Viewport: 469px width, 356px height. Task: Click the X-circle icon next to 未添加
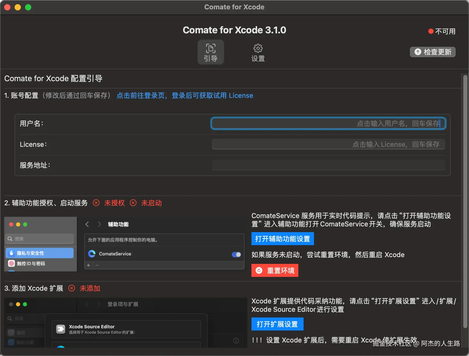[72, 288]
